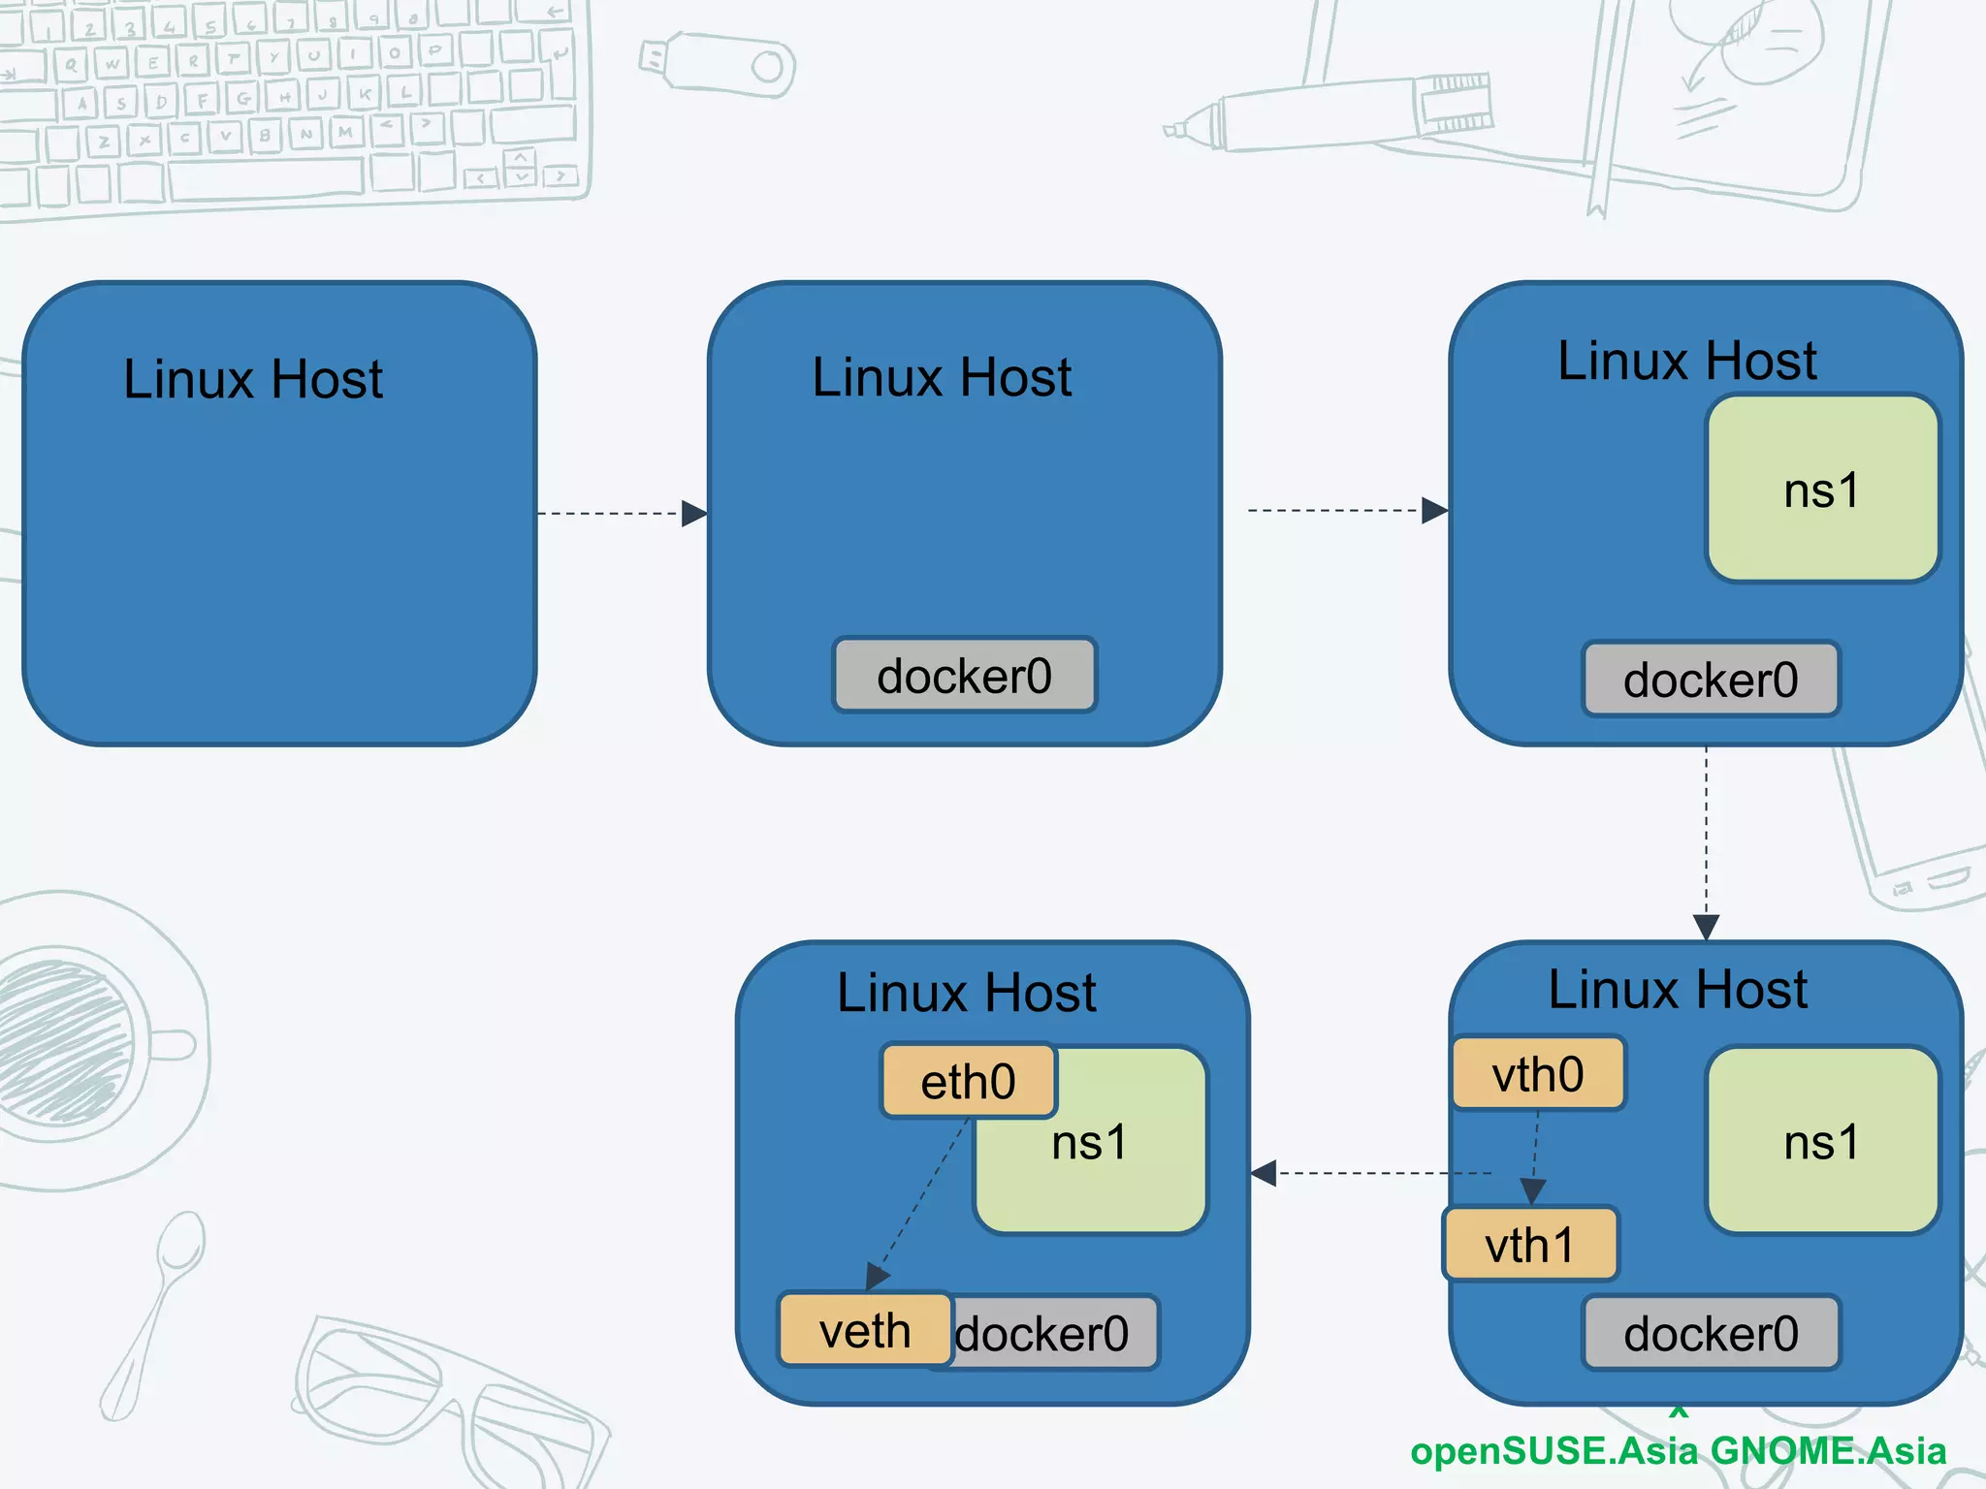This screenshot has height=1489, width=1986.
Task: Click the vth1 interface box
Action: tap(1530, 1244)
